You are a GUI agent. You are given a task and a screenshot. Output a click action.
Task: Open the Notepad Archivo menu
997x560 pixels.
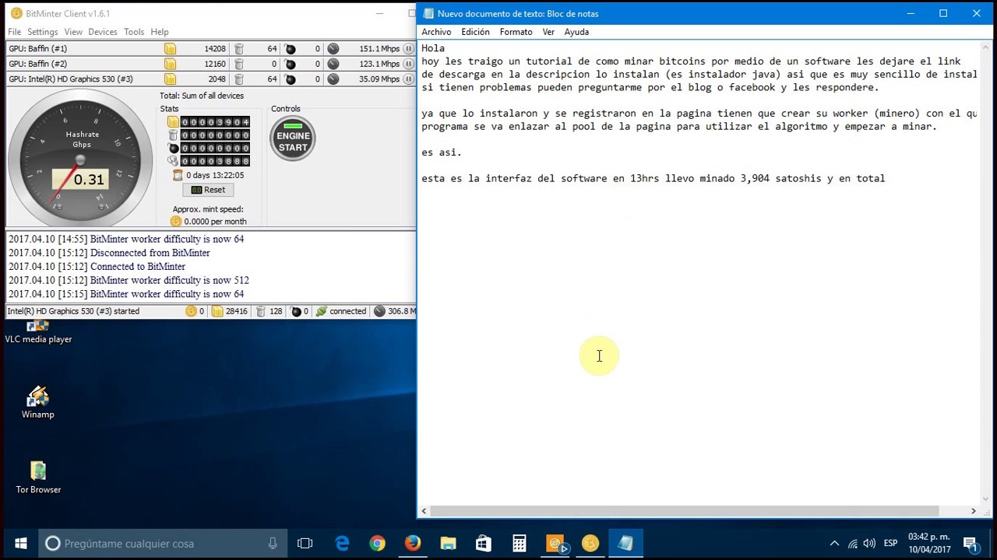coord(436,32)
